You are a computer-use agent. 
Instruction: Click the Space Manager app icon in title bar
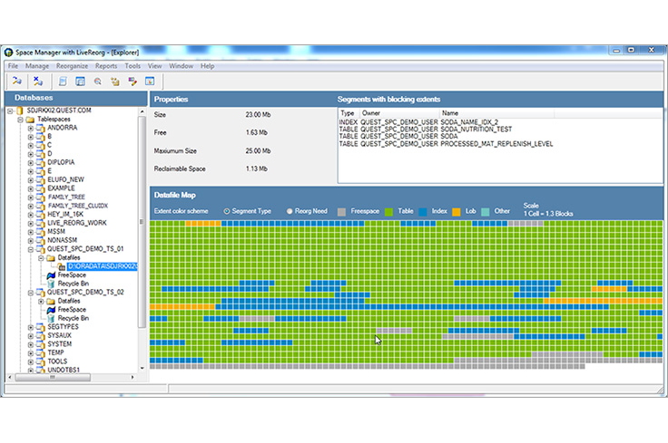(x=8, y=53)
